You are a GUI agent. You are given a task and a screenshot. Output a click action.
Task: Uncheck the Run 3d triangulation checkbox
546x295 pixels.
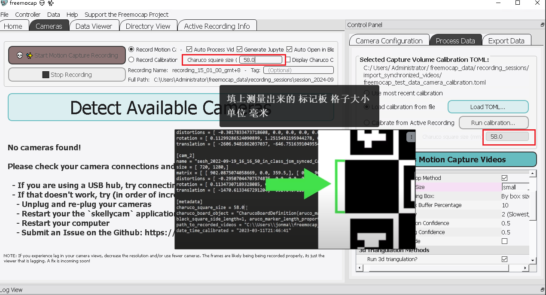pos(505,259)
